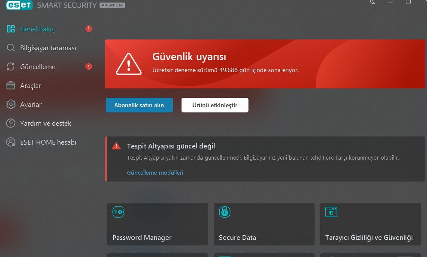Click the red warning icon beside Tespit Altyapısı
Viewport: 427px width, 257px height.
coord(116,146)
